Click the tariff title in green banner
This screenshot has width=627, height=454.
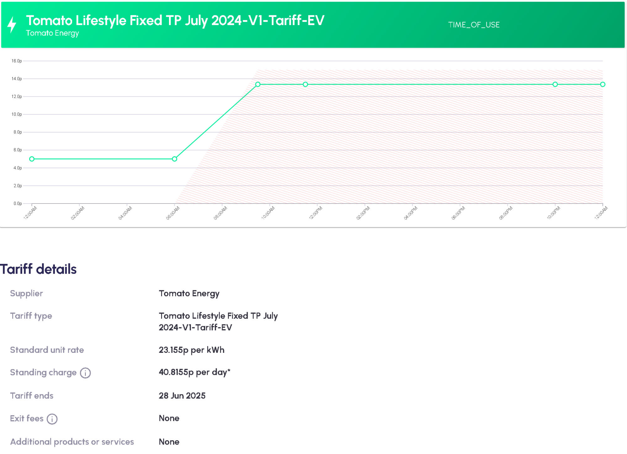pos(175,21)
